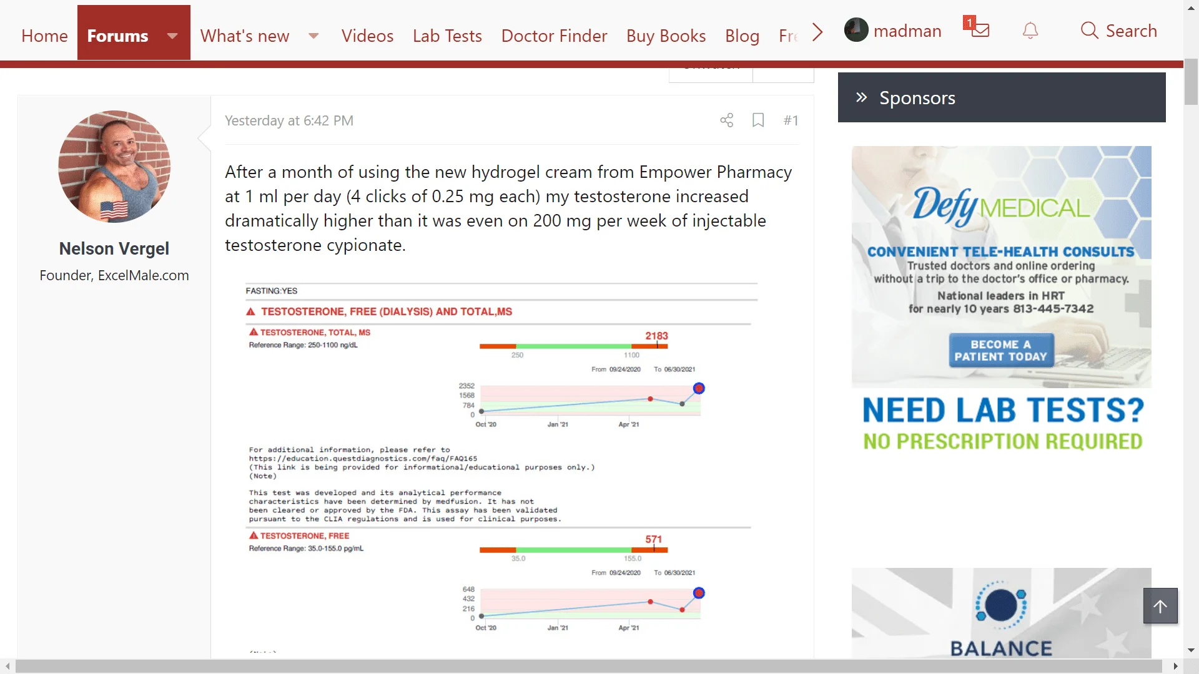1199x674 pixels.
Task: Click the Search magnifier in navbar
Action: (x=1089, y=31)
